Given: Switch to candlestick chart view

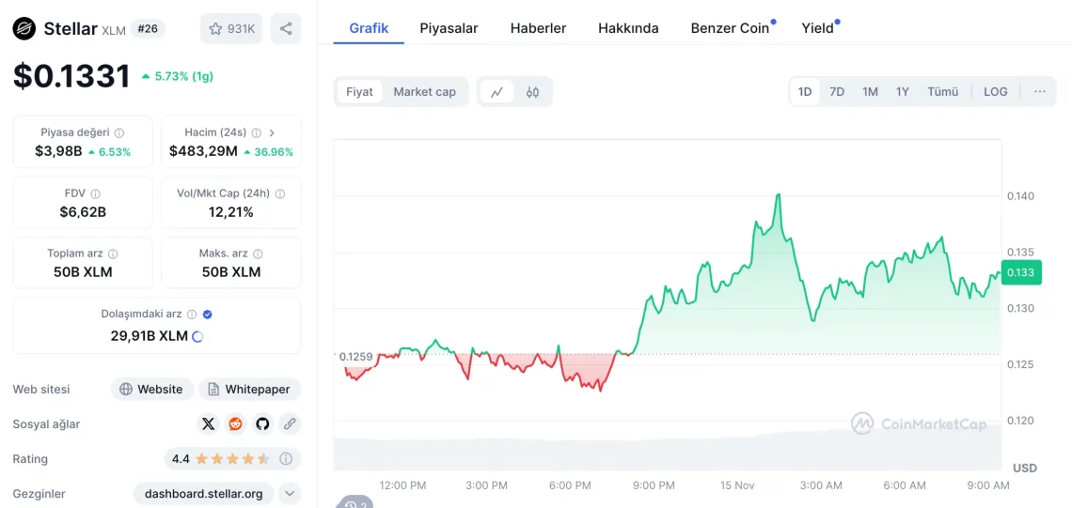Looking at the screenshot, I should (x=532, y=92).
